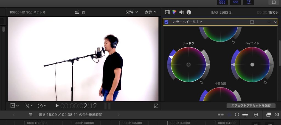The image size is (281, 125).
Task: Reset the シャドウ color wheel
Action: [x=201, y=82]
